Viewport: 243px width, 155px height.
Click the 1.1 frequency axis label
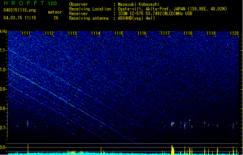[x=3, y=50]
